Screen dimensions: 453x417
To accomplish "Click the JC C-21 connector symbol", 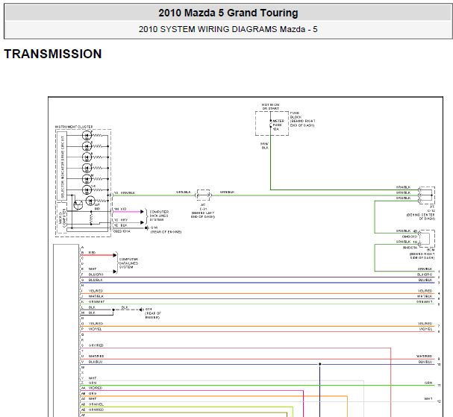I will tap(204, 195).
